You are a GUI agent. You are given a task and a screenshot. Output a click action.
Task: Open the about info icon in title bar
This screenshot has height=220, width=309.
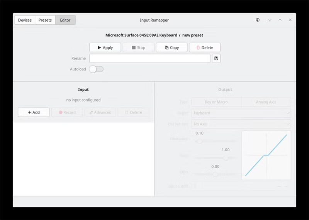pyautogui.click(x=258, y=20)
